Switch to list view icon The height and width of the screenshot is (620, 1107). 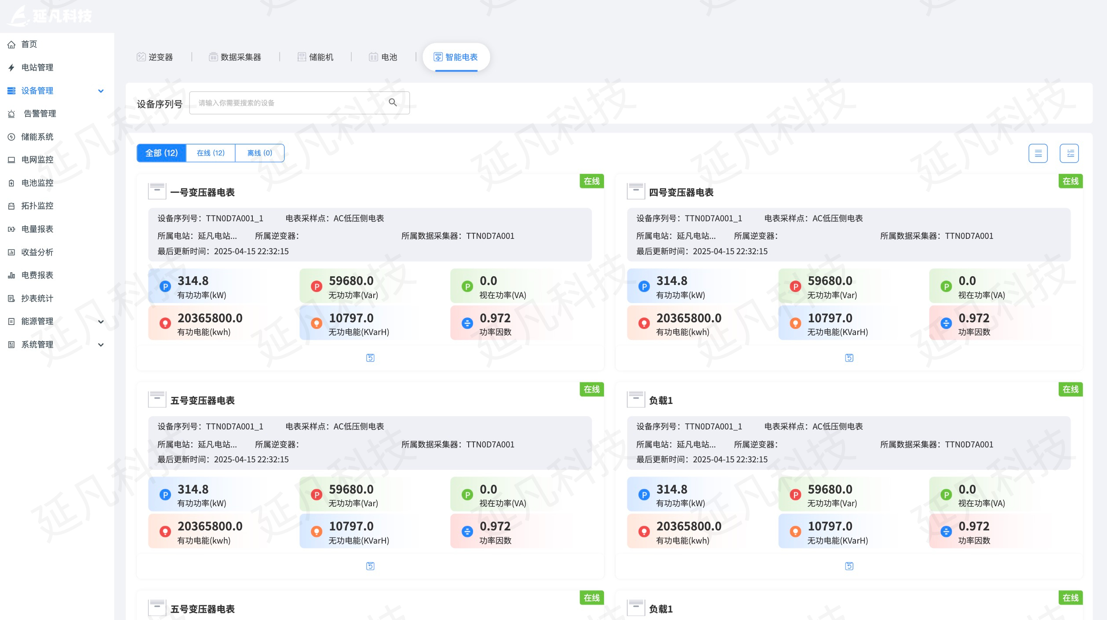tap(1038, 153)
